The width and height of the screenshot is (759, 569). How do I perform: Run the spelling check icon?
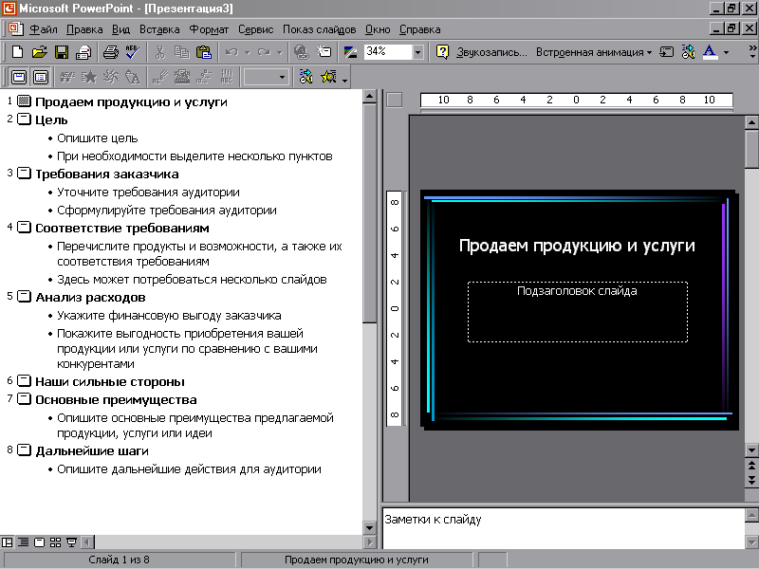131,52
